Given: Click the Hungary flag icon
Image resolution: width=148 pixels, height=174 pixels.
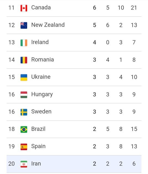Looking at the screenshot, I should point(24,95).
